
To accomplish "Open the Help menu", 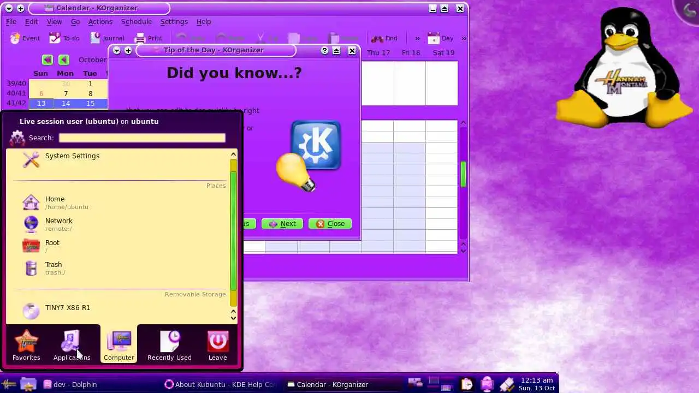I will click(204, 22).
